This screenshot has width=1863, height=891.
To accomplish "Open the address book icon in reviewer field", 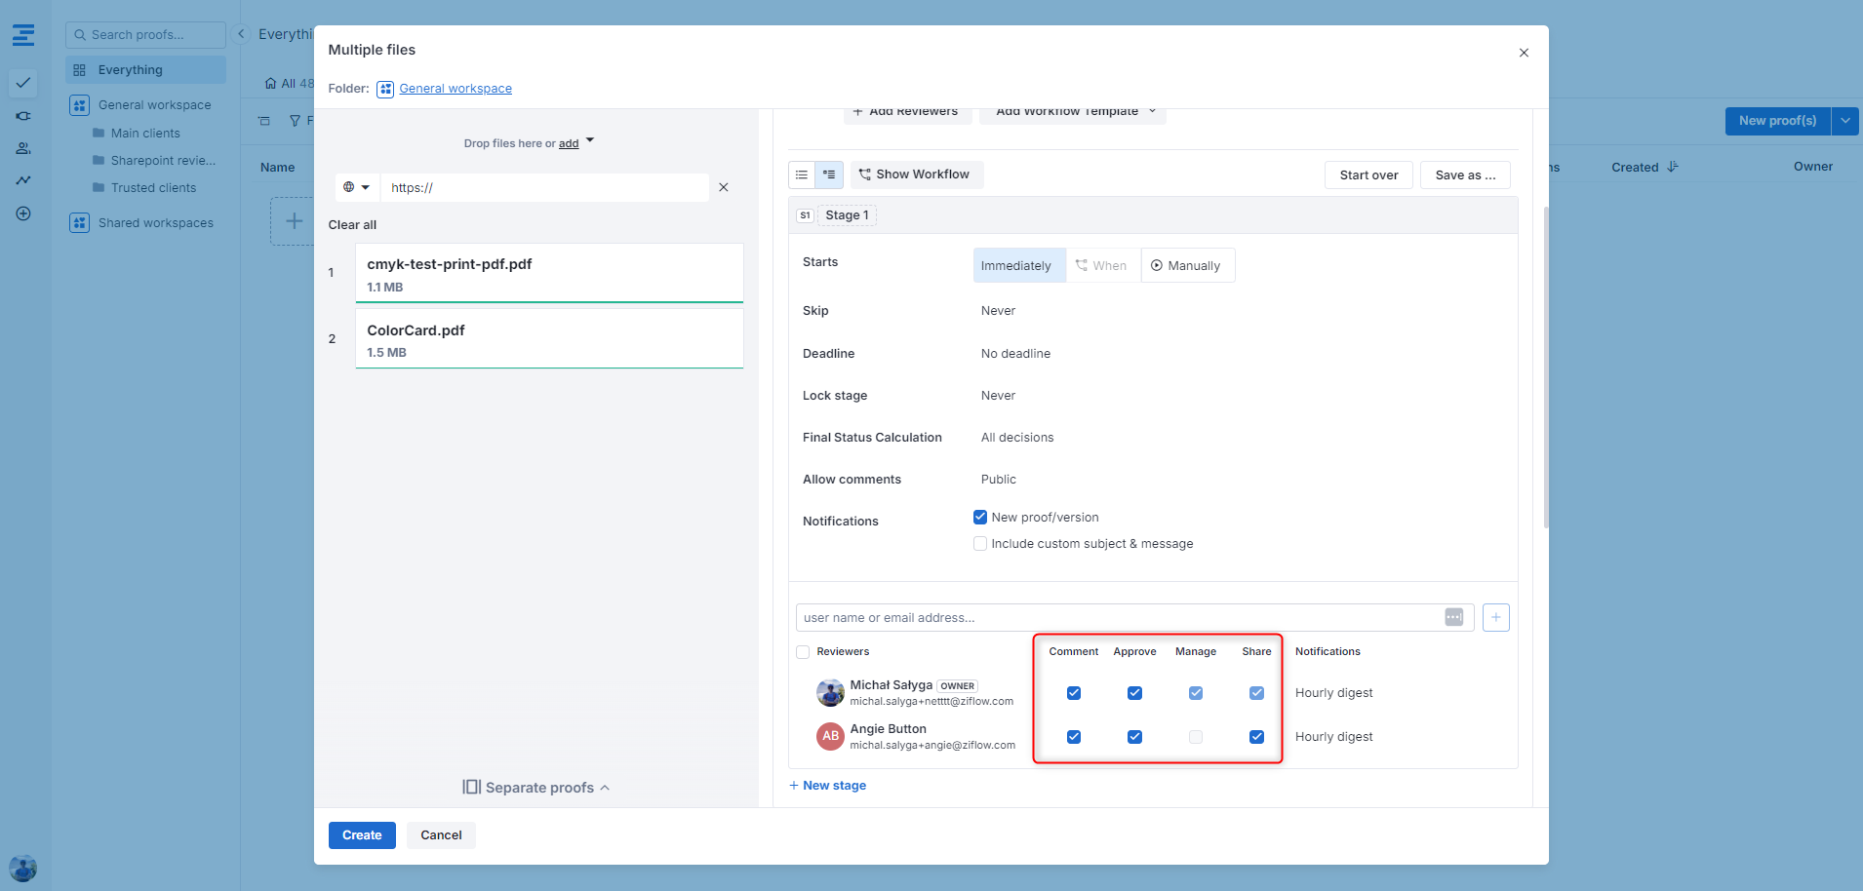I will tap(1453, 617).
